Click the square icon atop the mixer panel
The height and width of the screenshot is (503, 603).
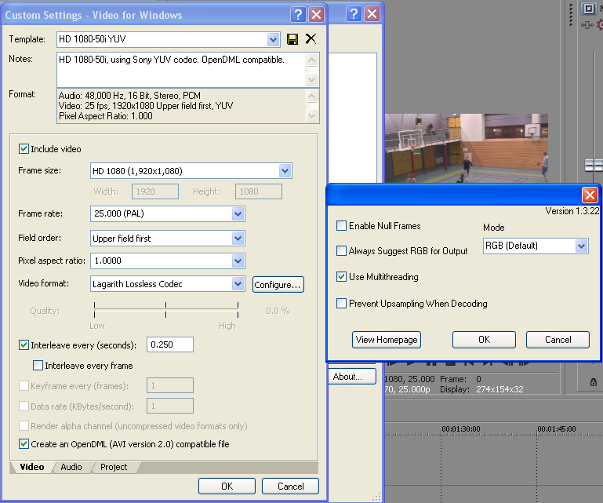588,8
